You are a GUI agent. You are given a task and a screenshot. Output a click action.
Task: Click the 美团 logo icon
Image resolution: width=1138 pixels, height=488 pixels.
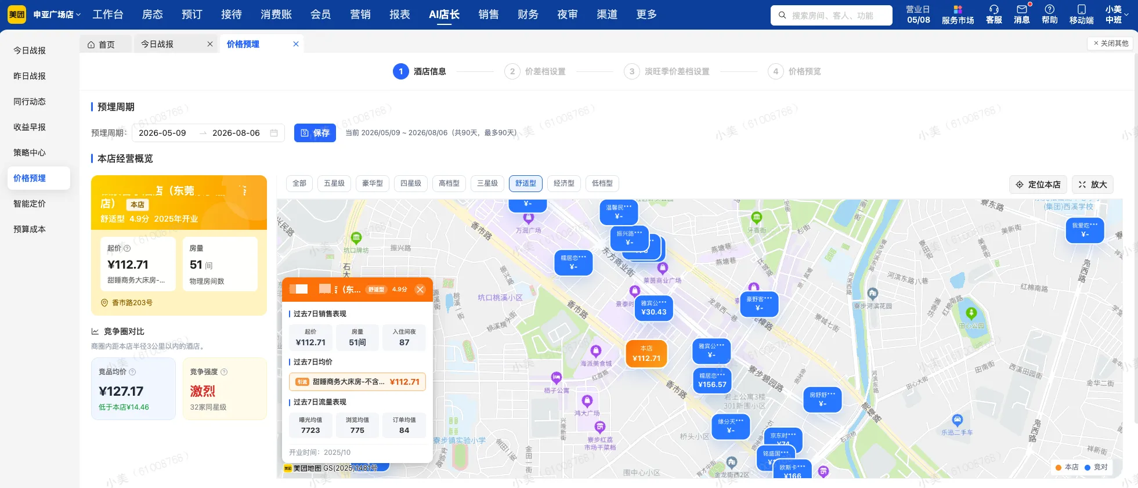(17, 15)
